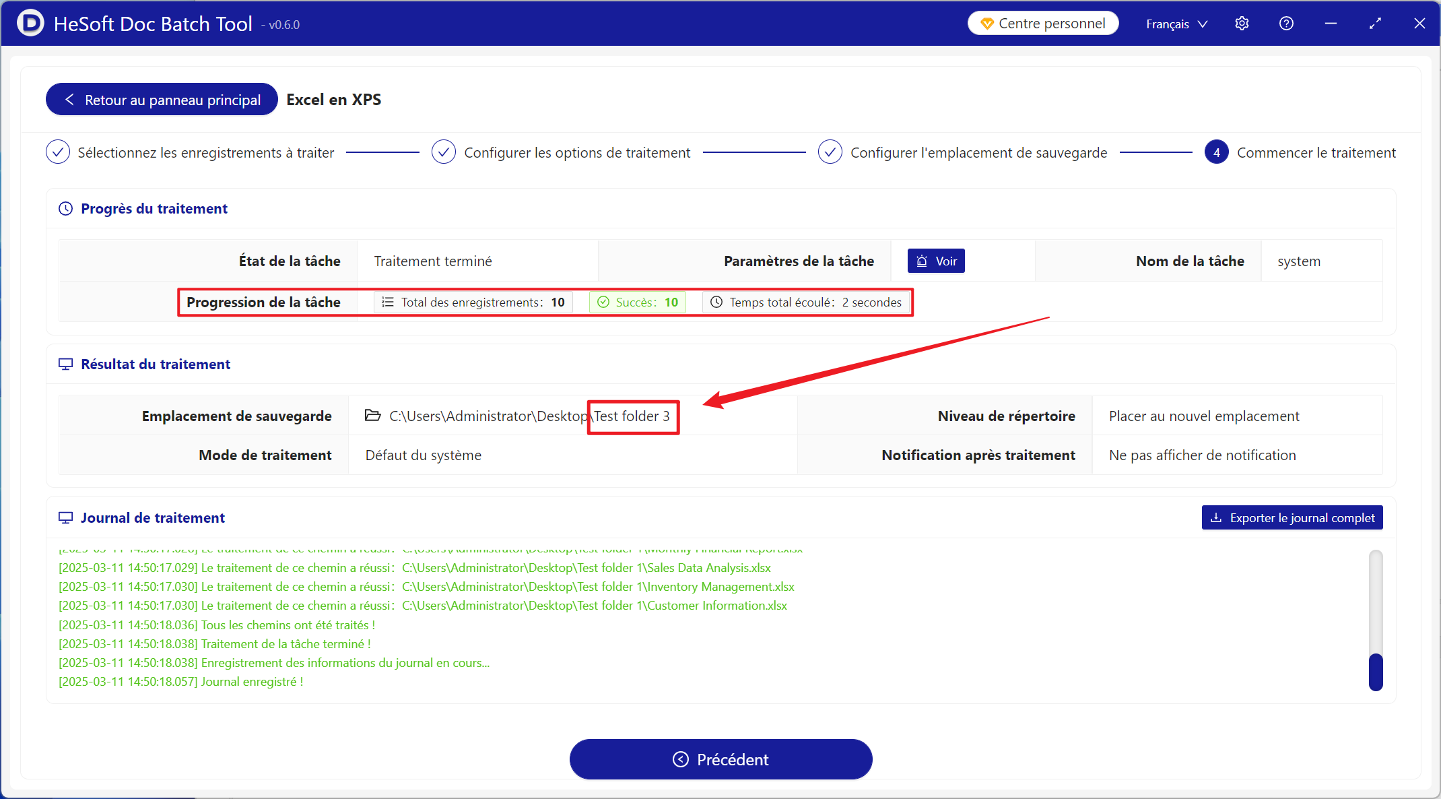Go to step Sélectionnez les enregistrements à traiter
This screenshot has height=799, width=1441.
190,153
